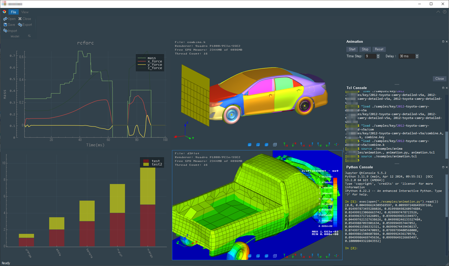The height and width of the screenshot is (266, 449).
Task: Select ZY view in combine.k viewport
Action: coord(319,145)
